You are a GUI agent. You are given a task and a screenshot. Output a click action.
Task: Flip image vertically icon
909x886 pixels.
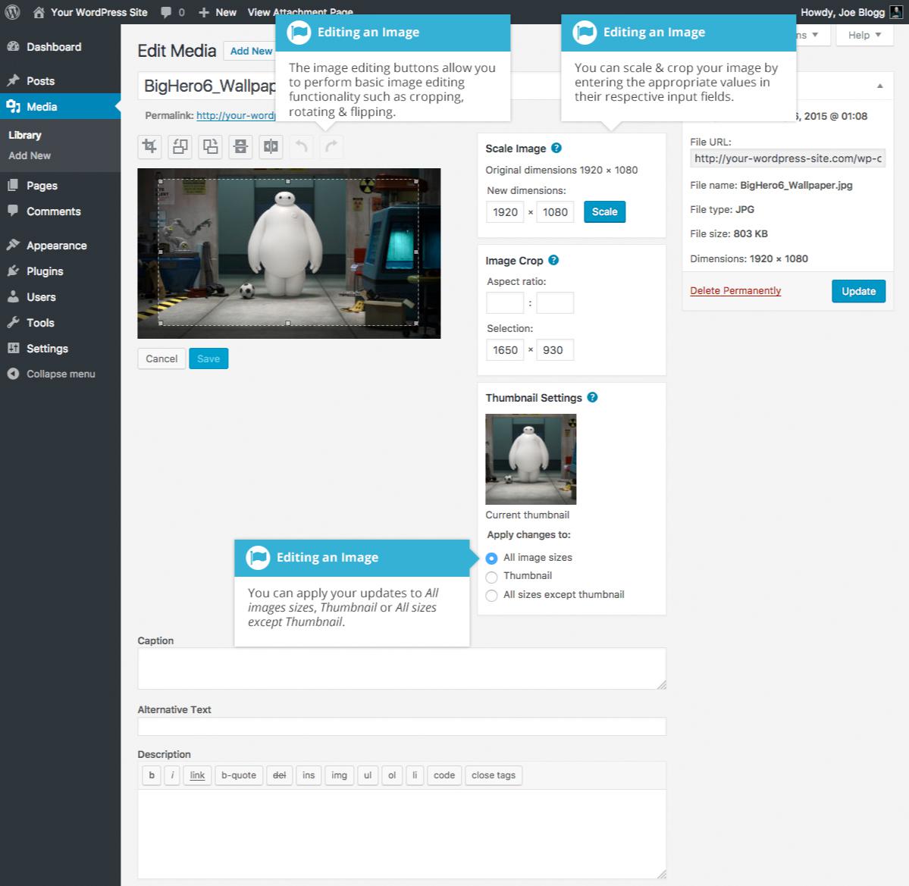[240, 146]
